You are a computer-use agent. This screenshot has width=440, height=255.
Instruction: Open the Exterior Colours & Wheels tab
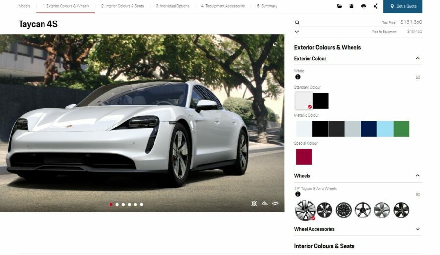(66, 6)
